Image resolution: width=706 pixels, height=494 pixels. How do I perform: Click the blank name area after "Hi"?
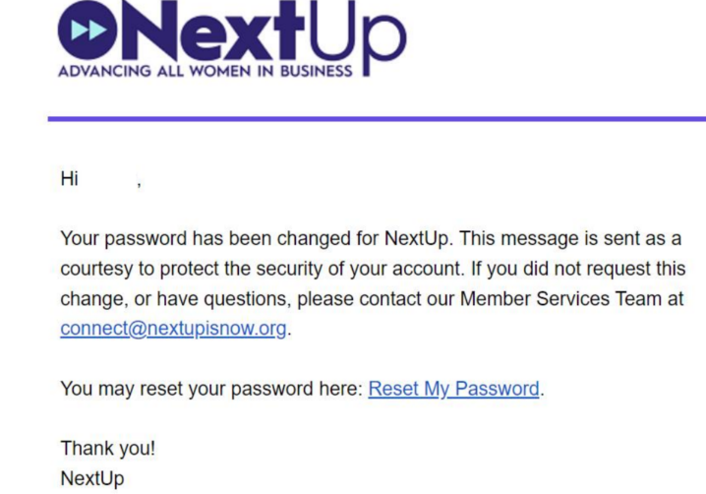[108, 179]
